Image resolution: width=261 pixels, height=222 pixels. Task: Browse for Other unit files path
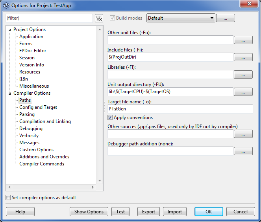click(243, 40)
